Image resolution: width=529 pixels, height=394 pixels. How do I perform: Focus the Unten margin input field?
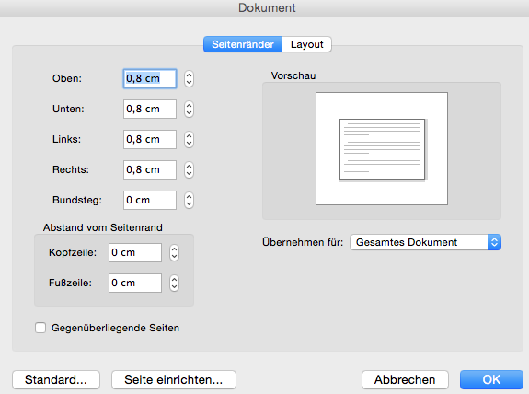(150, 109)
